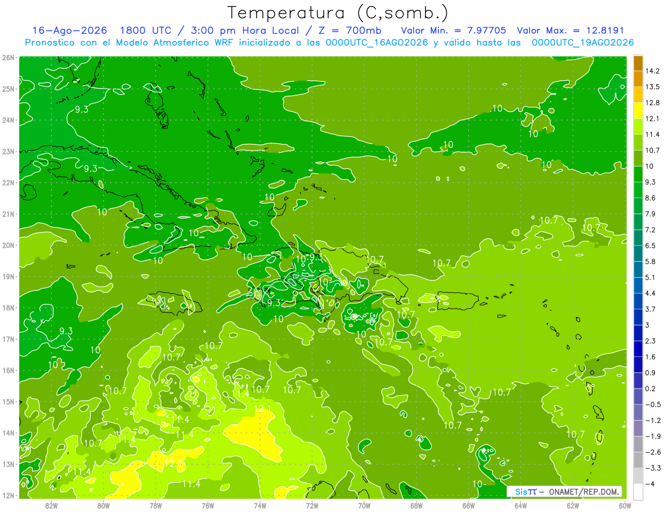Viewport: 664px width, 513px height.
Task: Click the title "Temperatura (C,somb.)"
Action: pyautogui.click(x=338, y=13)
